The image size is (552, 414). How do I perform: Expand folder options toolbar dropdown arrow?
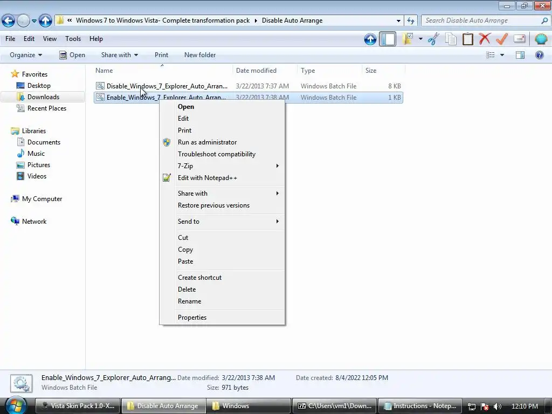420,39
